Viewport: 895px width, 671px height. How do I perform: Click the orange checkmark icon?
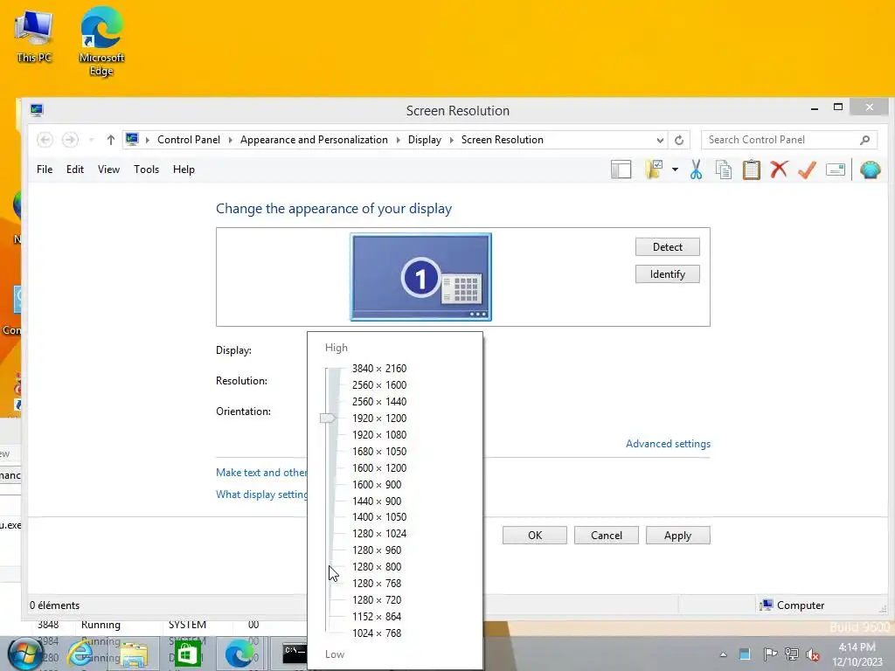(807, 169)
